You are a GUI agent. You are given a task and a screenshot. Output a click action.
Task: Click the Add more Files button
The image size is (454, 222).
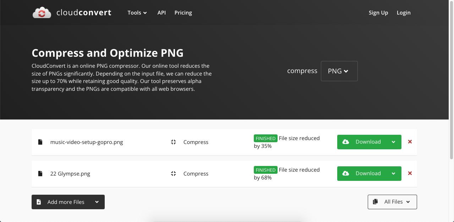pyautogui.click(x=68, y=202)
